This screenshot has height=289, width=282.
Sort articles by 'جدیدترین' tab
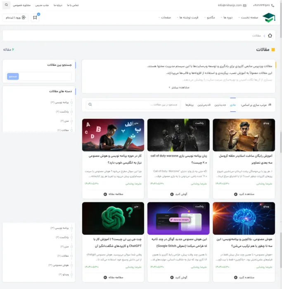coord(220,105)
